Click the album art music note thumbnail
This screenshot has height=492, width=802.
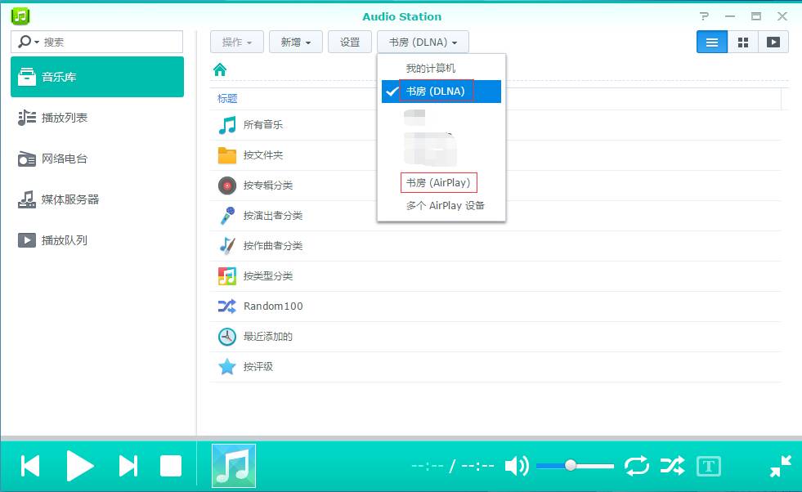coord(234,466)
